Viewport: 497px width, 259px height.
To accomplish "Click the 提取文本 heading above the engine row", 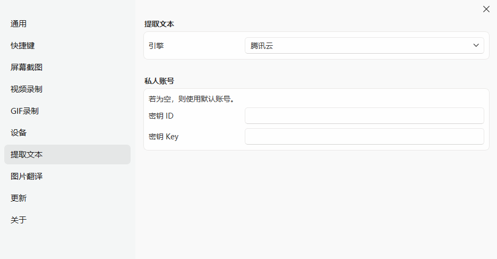I will point(159,24).
